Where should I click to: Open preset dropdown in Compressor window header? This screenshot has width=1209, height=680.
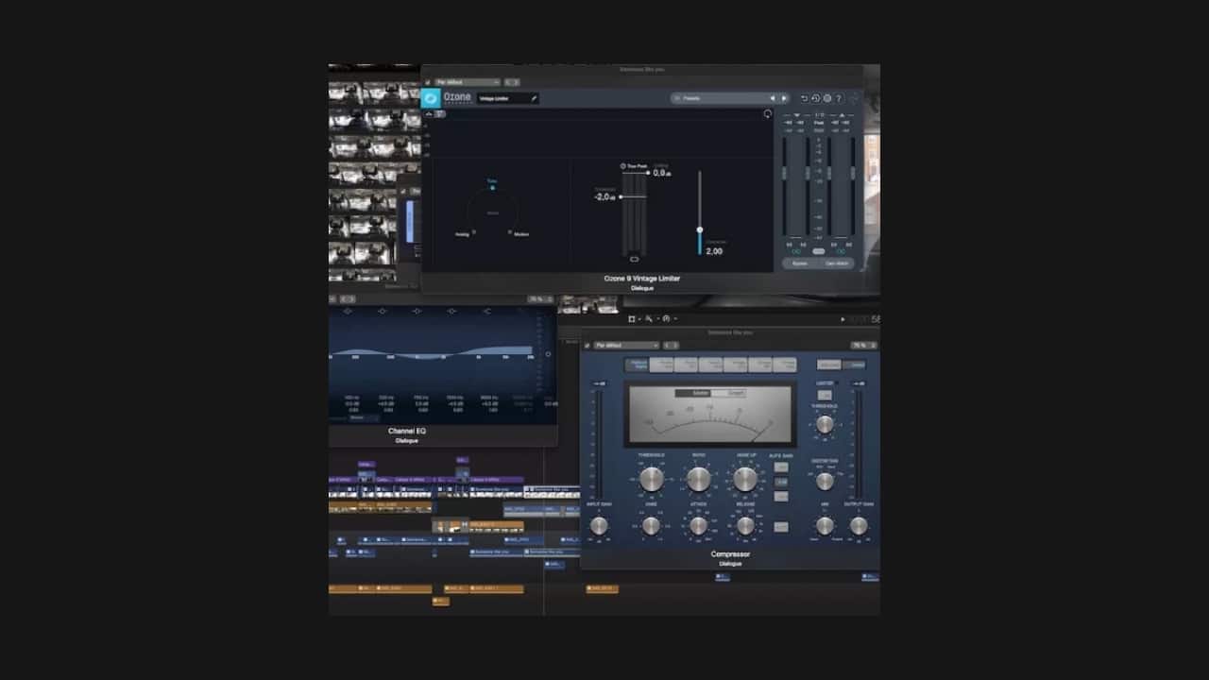pos(626,346)
